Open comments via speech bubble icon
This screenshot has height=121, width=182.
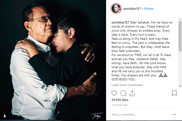click(123, 93)
